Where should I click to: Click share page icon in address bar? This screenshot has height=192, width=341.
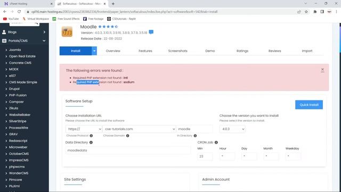click(x=299, y=12)
